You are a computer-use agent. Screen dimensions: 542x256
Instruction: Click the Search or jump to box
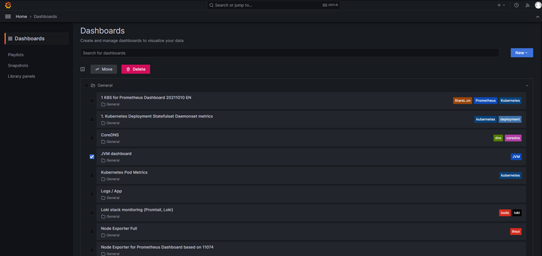tap(273, 5)
